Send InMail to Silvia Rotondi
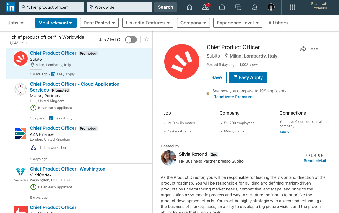Image resolution: width=339 pixels, height=213 pixels. [315, 161]
